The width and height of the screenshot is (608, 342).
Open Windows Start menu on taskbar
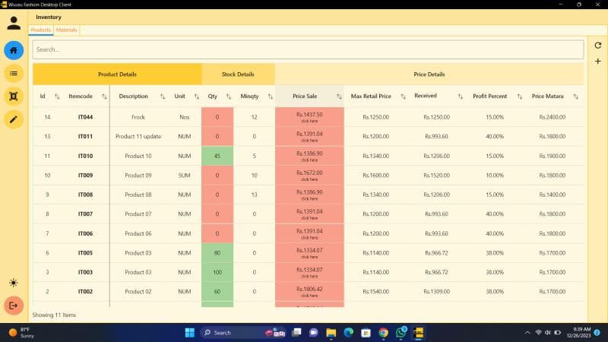click(x=189, y=332)
